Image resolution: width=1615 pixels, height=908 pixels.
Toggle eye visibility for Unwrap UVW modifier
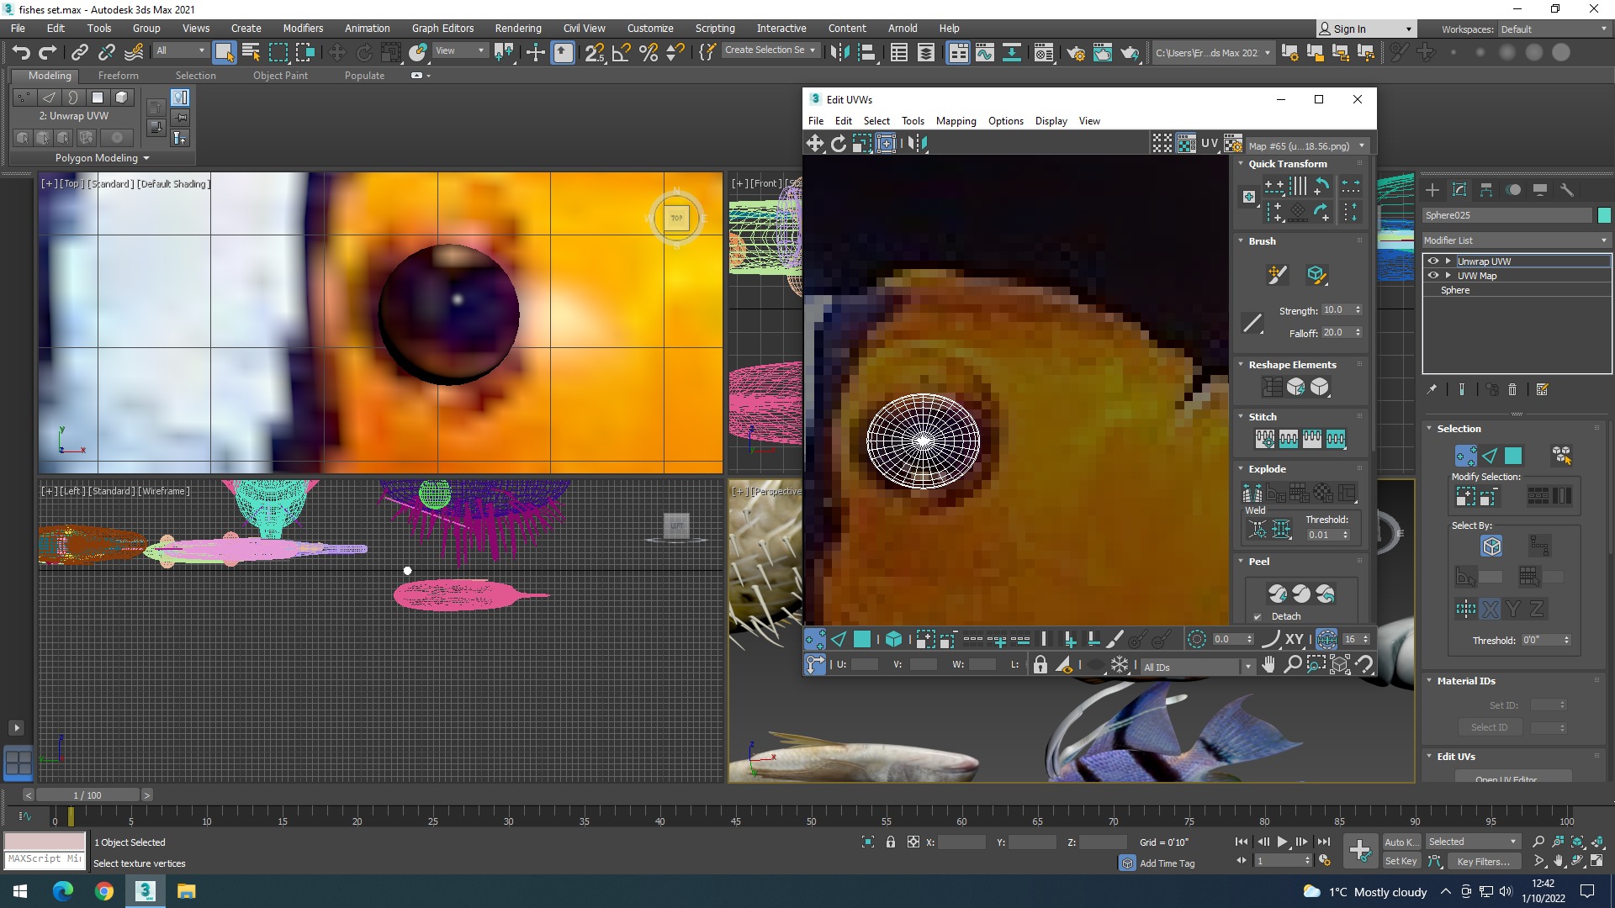pyautogui.click(x=1433, y=261)
